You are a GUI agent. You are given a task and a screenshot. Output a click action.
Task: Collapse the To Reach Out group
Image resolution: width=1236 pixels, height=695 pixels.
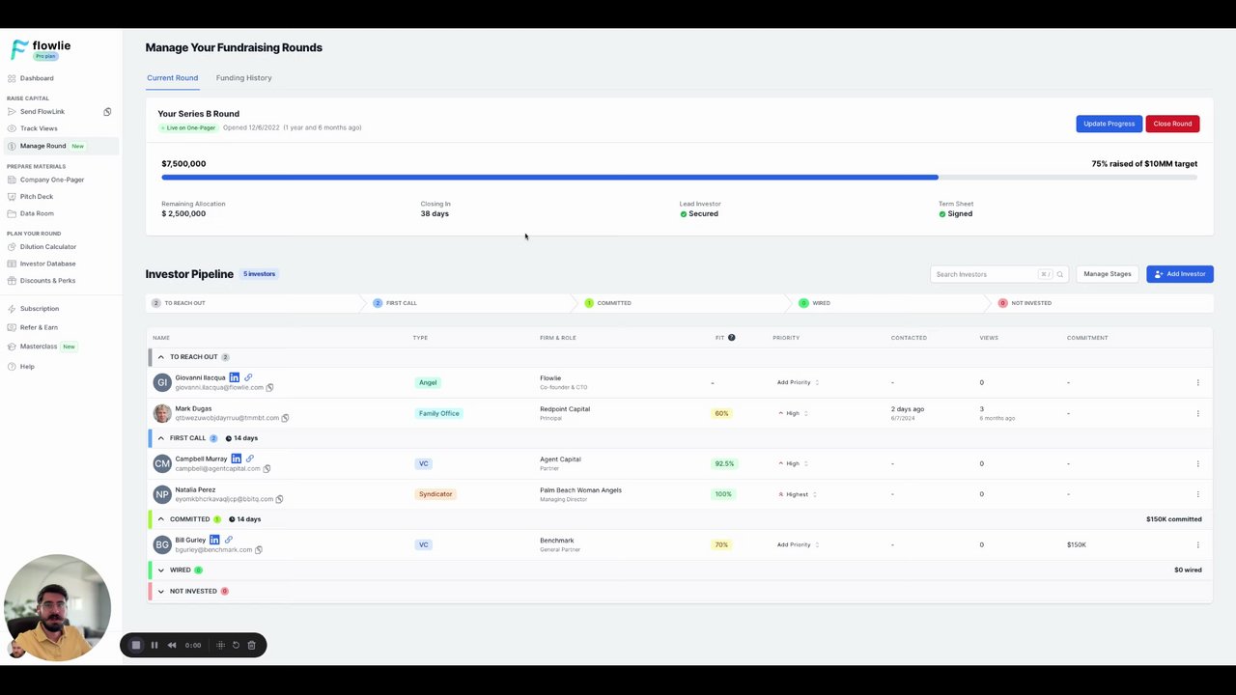(161, 357)
